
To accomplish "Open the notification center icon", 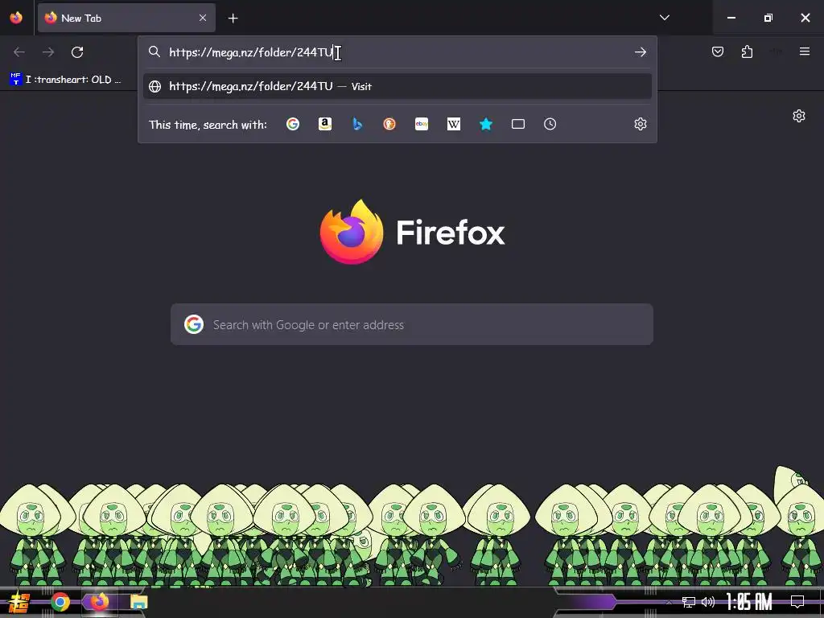I will pos(797,602).
